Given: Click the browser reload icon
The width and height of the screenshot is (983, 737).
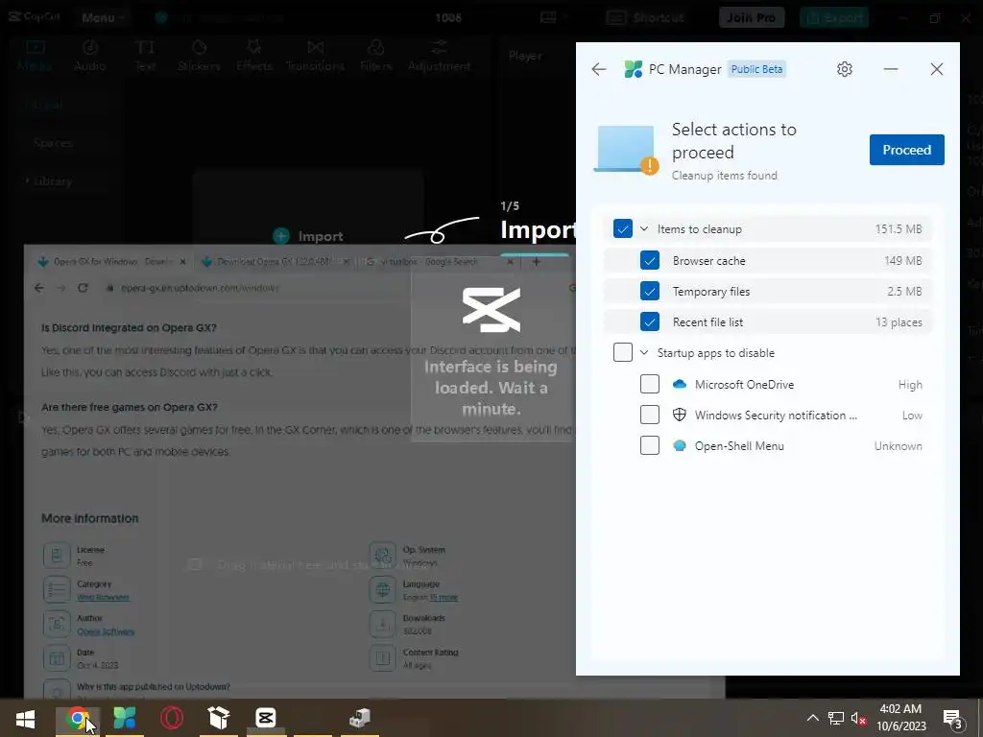Looking at the screenshot, I should (x=83, y=288).
